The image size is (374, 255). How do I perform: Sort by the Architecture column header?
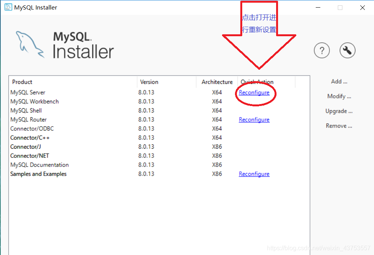(217, 82)
